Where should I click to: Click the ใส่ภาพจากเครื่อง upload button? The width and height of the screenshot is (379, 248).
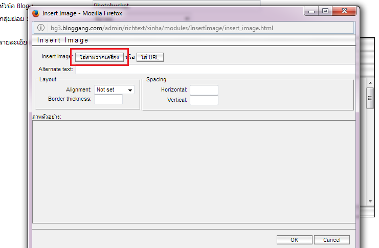[x=99, y=57]
